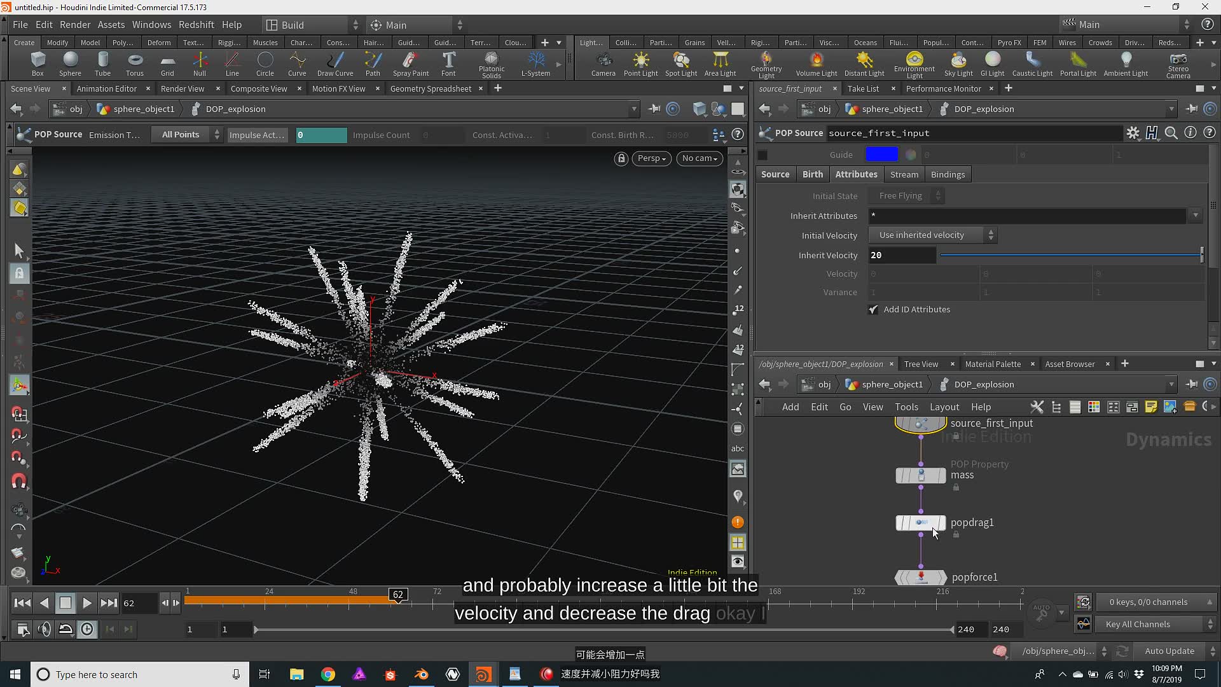Select the POP Property mass node

click(x=920, y=475)
